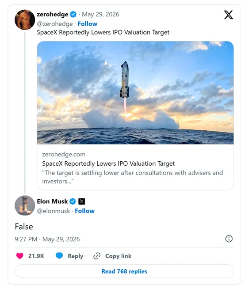
Task: Open the zerohedge.com article headline link
Action: [108, 164]
